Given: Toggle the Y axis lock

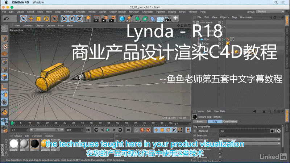Looking at the screenshot, I should [x=72, y=19].
